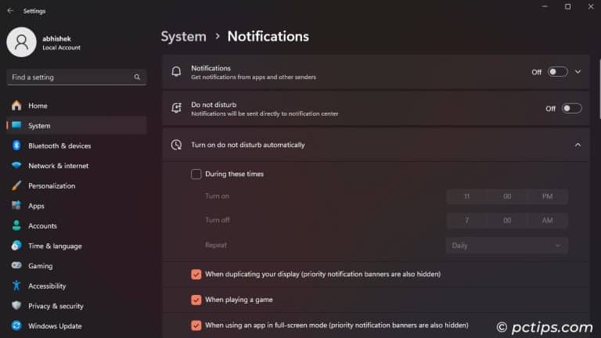Screen dimensions: 601x338
Task: Click the Notifications bell icon
Action: coord(176,72)
